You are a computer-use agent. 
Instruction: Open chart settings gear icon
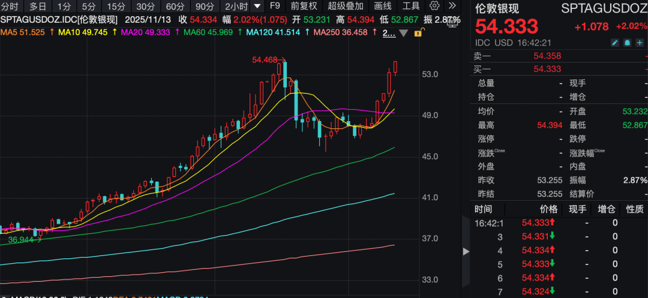435,6
